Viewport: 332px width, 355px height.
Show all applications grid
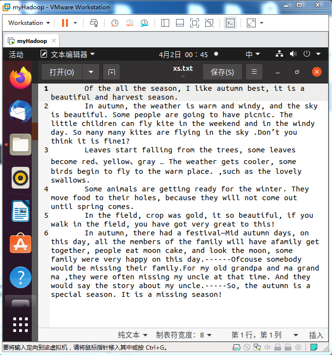[x=21, y=325]
